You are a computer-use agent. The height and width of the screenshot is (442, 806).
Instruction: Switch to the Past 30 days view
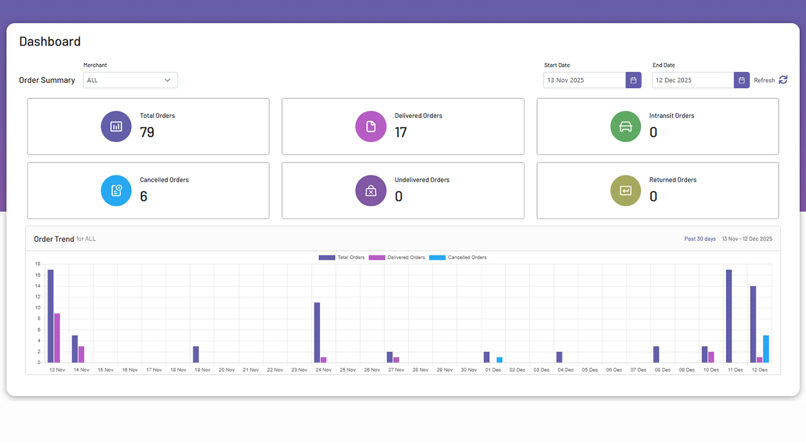[x=700, y=239]
